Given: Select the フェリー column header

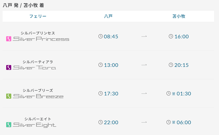Looking at the screenshot, I should 38,16.
